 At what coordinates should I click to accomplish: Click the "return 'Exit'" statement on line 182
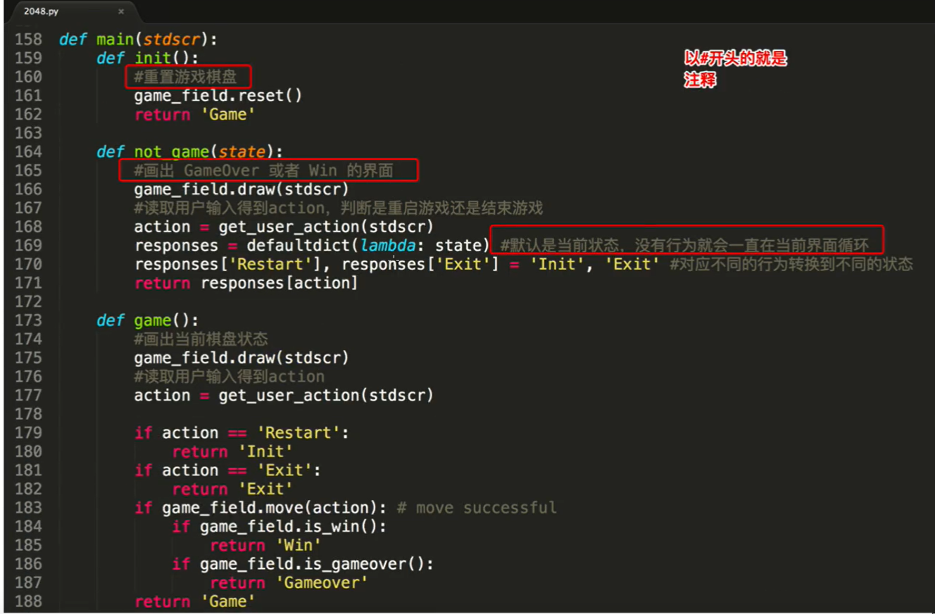pyautogui.click(x=232, y=489)
